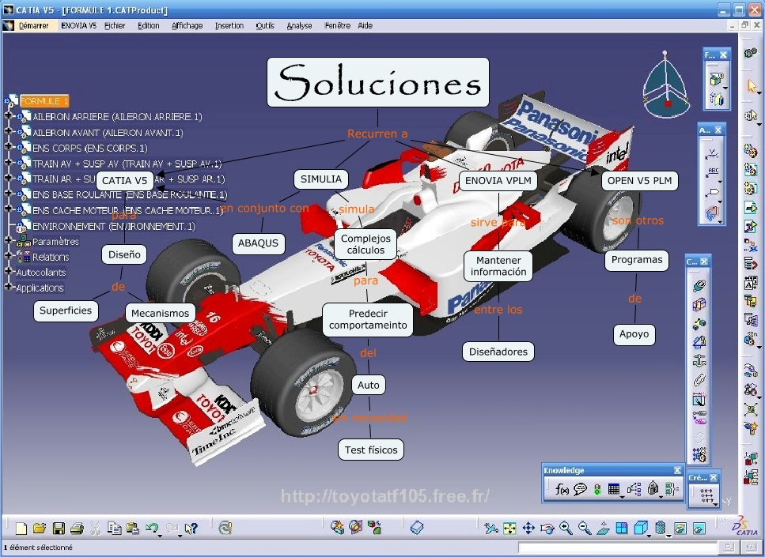Viewport: 765px width, 557px height.
Task: Open the Fichier menu
Action: (x=115, y=25)
